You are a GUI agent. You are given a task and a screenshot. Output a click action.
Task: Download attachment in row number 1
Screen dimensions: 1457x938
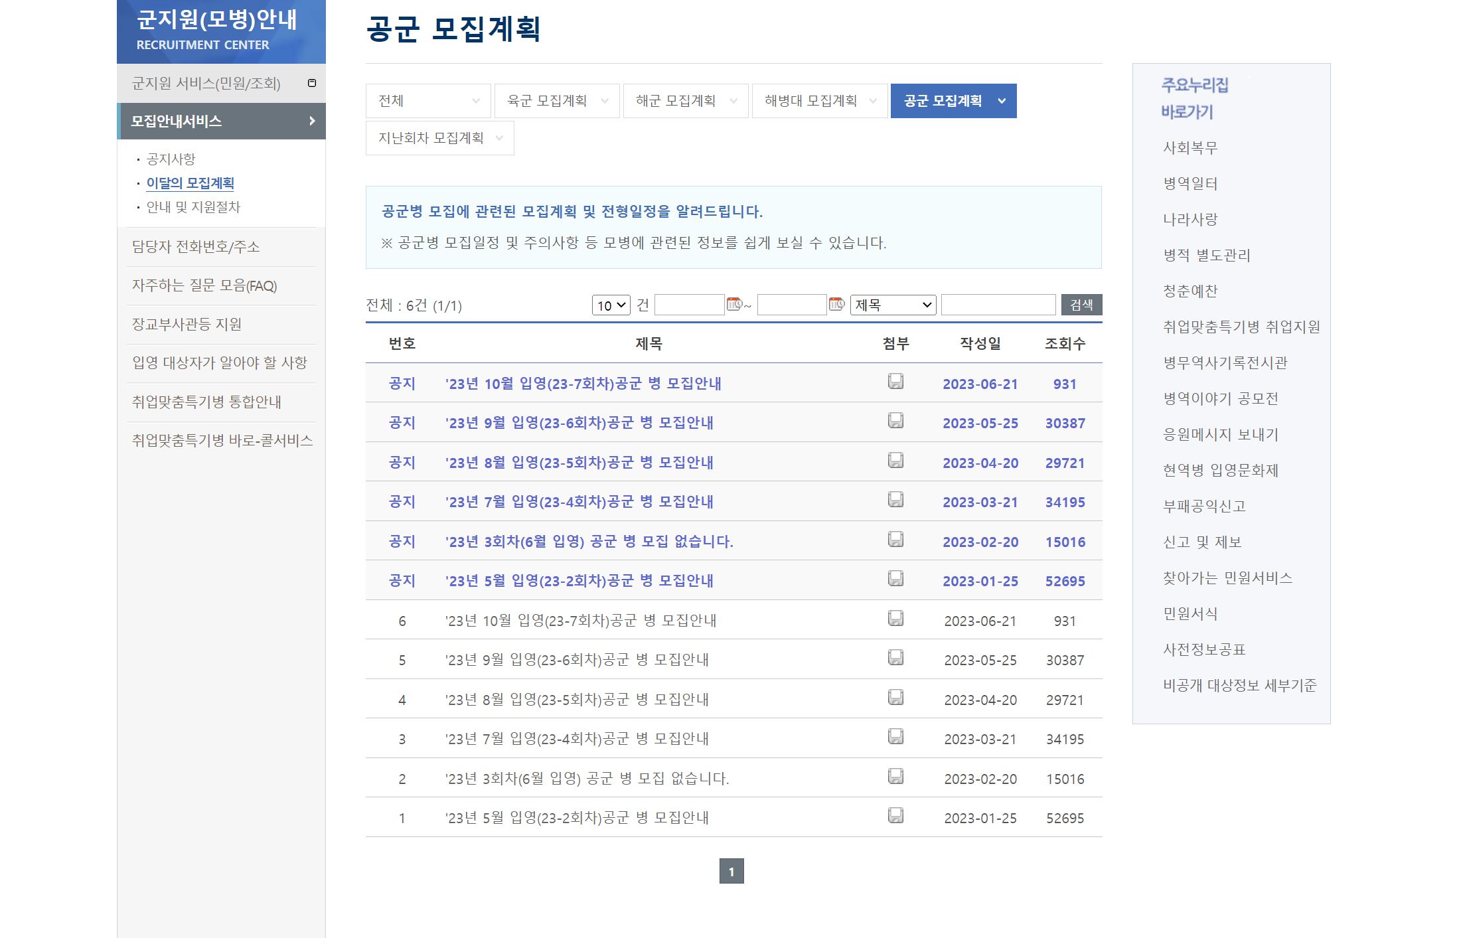pyautogui.click(x=895, y=815)
